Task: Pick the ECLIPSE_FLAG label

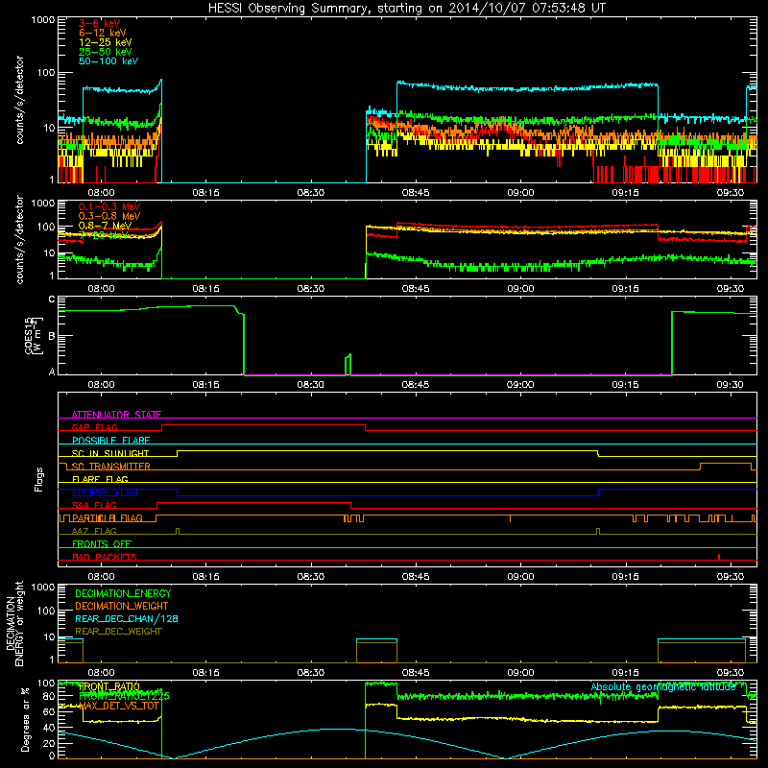Action: [x=105, y=492]
